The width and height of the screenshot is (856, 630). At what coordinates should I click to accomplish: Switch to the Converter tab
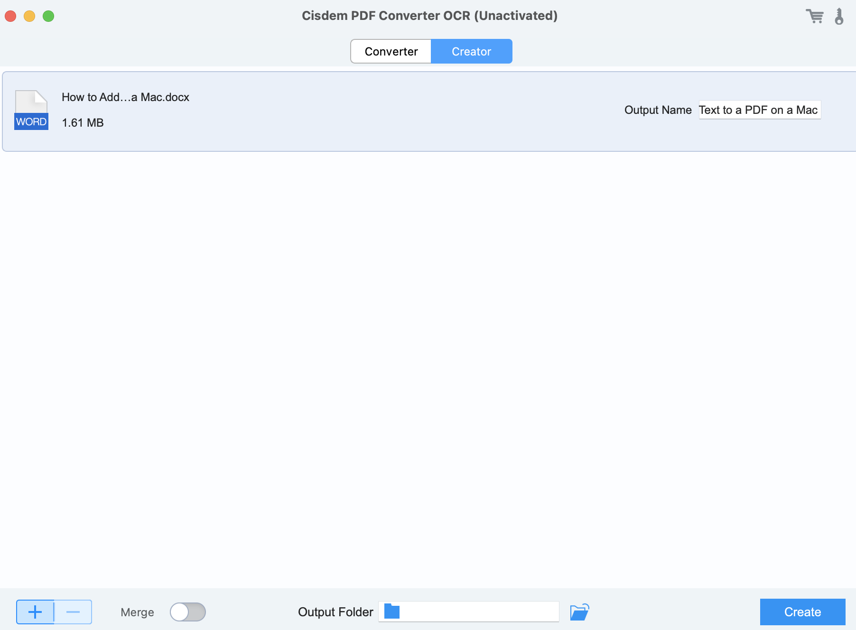pyautogui.click(x=391, y=51)
